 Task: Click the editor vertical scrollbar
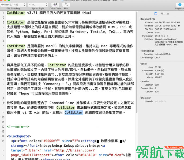pos(137,62)
